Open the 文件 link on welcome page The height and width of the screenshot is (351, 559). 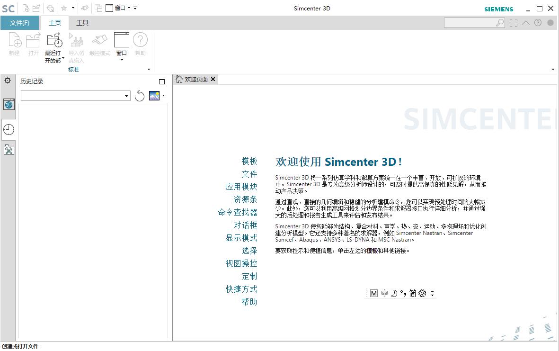[249, 174]
